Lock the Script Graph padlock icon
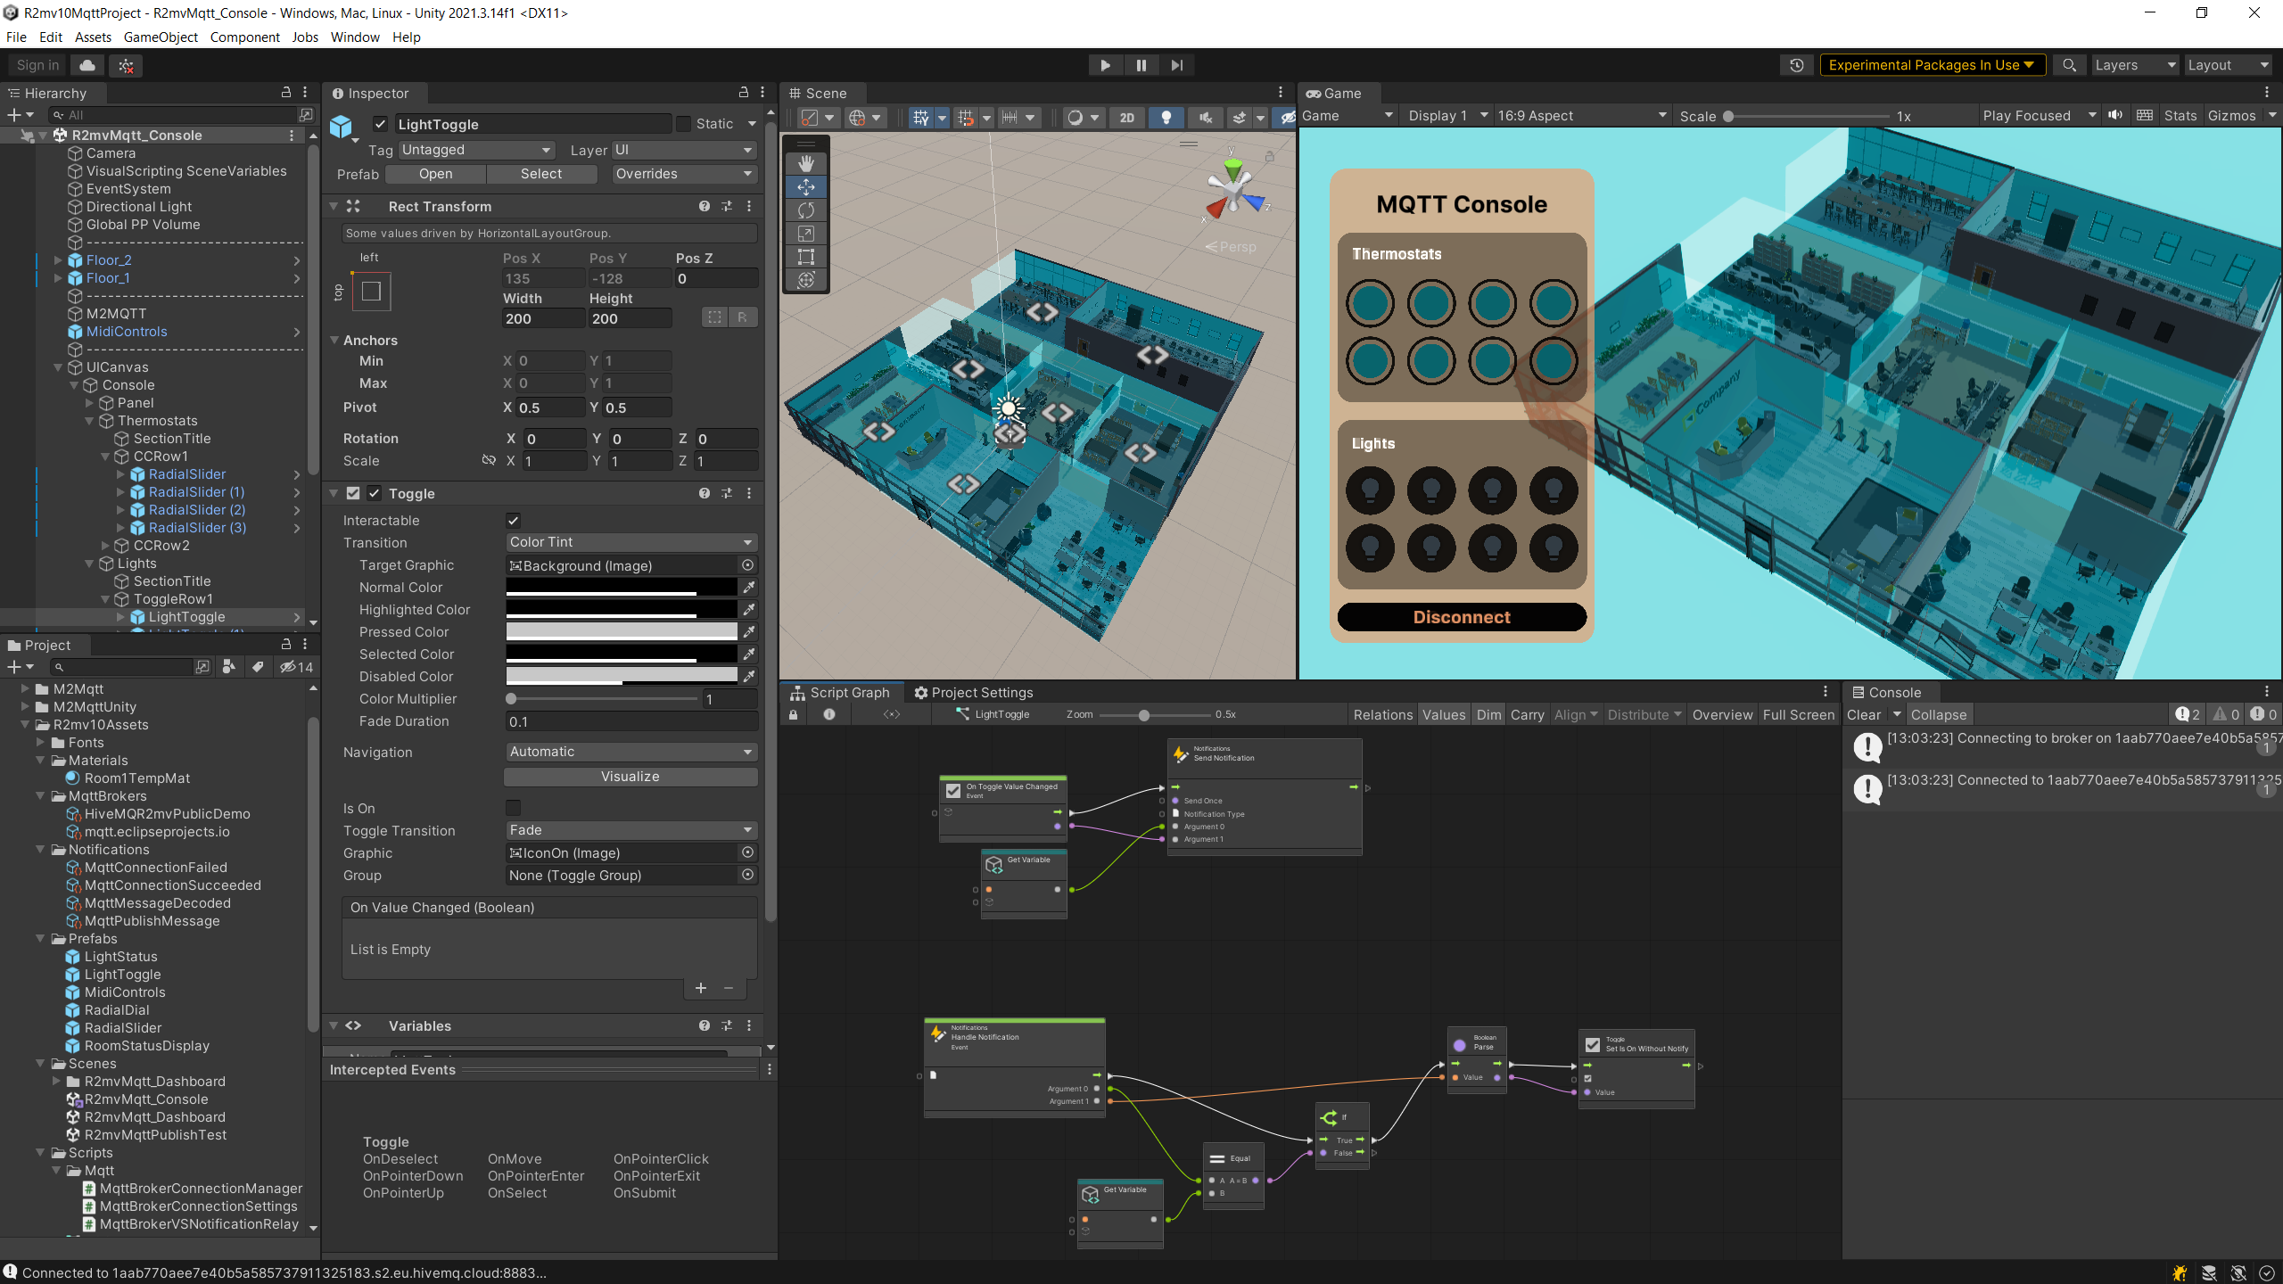 pyautogui.click(x=793, y=714)
